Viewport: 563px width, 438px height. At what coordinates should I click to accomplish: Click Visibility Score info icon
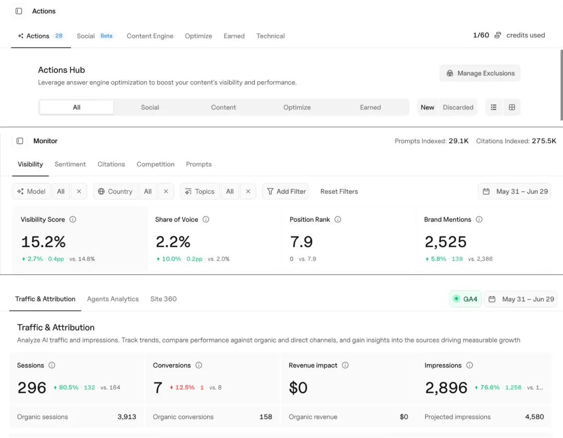tap(73, 220)
